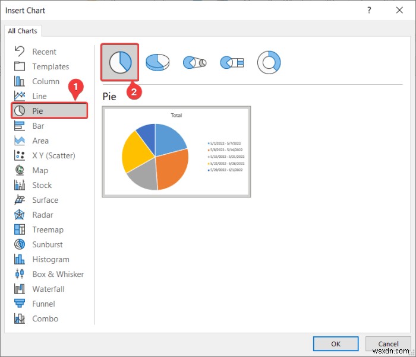Select the Sunburst chart category

click(x=48, y=244)
